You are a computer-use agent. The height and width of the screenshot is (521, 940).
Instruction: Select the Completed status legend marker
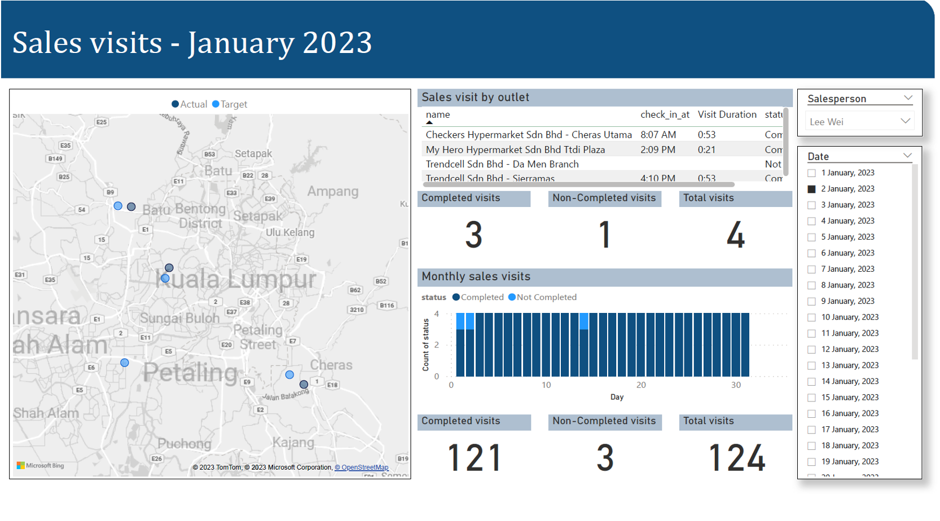456,297
